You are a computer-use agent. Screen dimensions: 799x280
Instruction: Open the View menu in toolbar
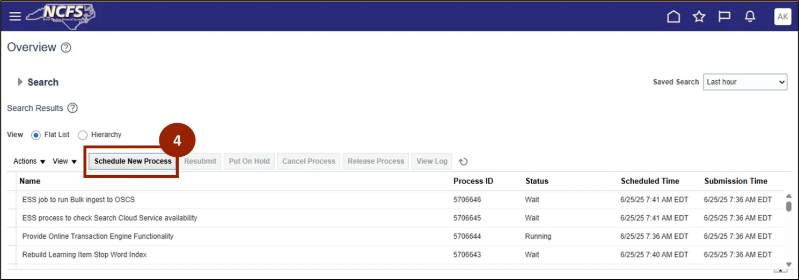click(64, 161)
